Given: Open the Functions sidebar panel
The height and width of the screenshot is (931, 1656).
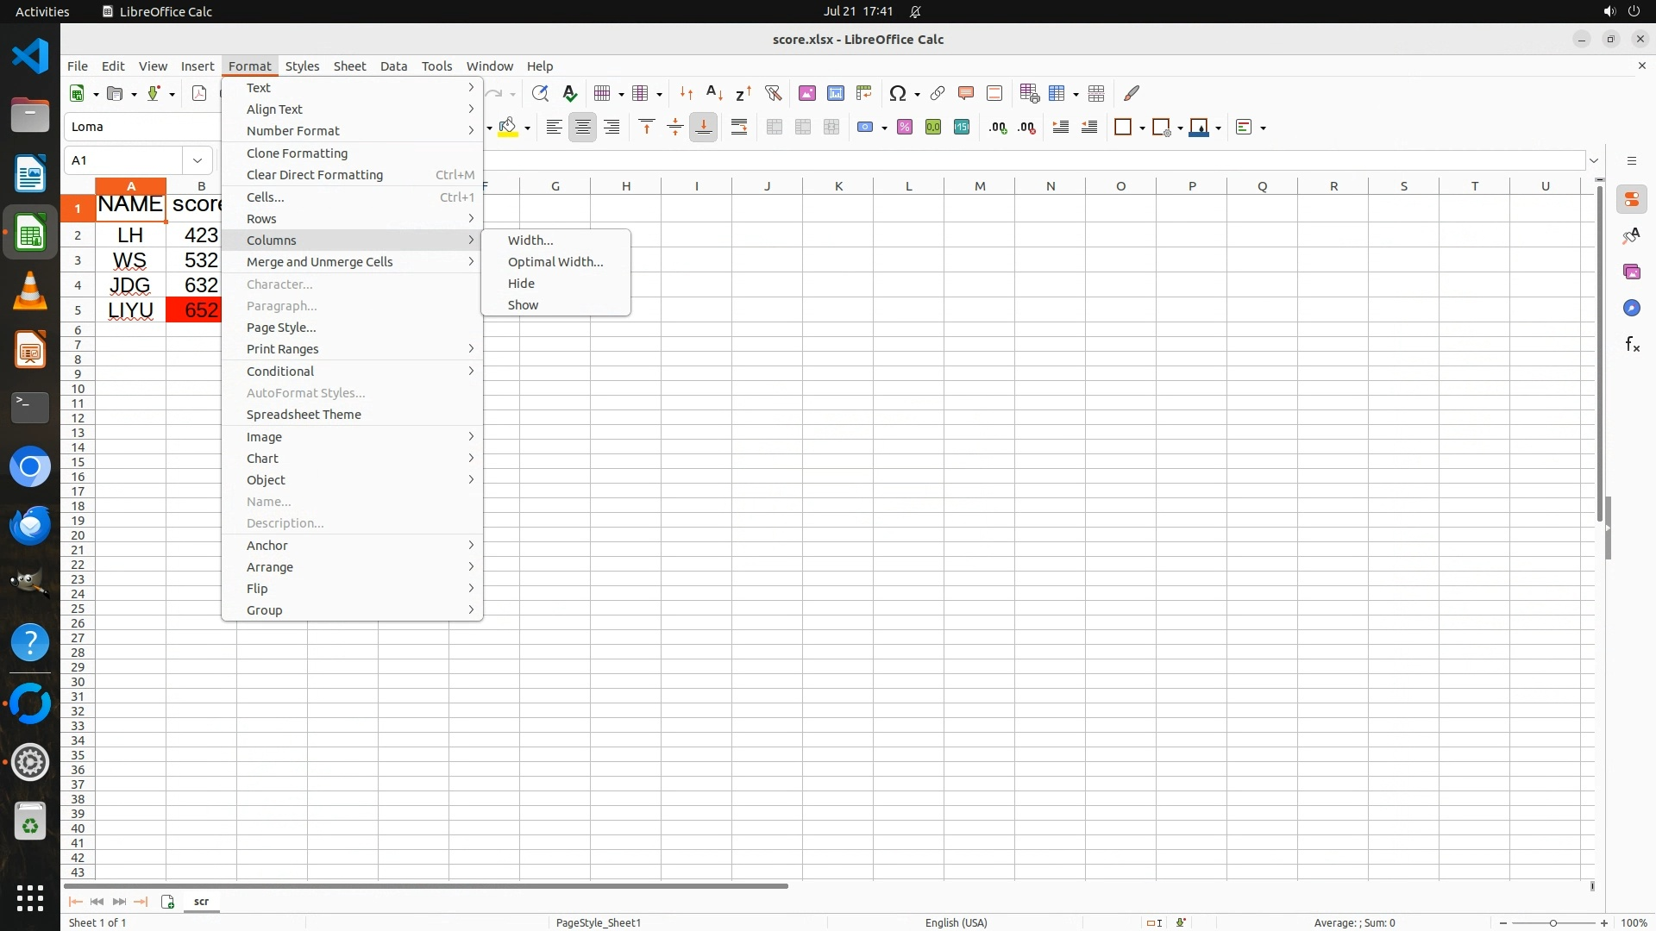Looking at the screenshot, I should coord(1632,345).
